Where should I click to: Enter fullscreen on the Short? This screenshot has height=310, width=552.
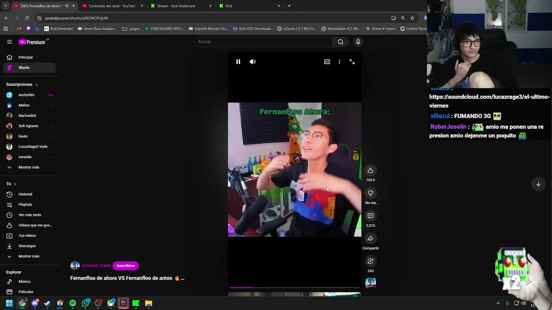coord(352,62)
